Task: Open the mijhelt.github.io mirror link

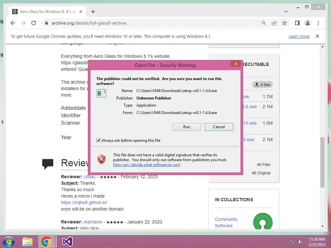Action: [x=84, y=202]
